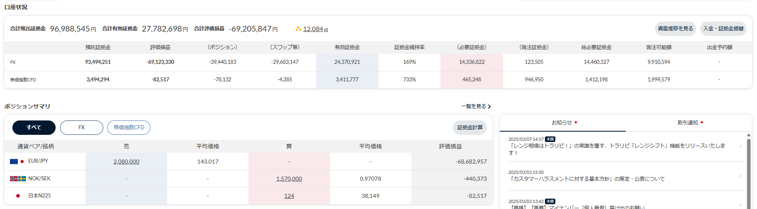Click the 入金・証拠金振替 button

[723, 29]
